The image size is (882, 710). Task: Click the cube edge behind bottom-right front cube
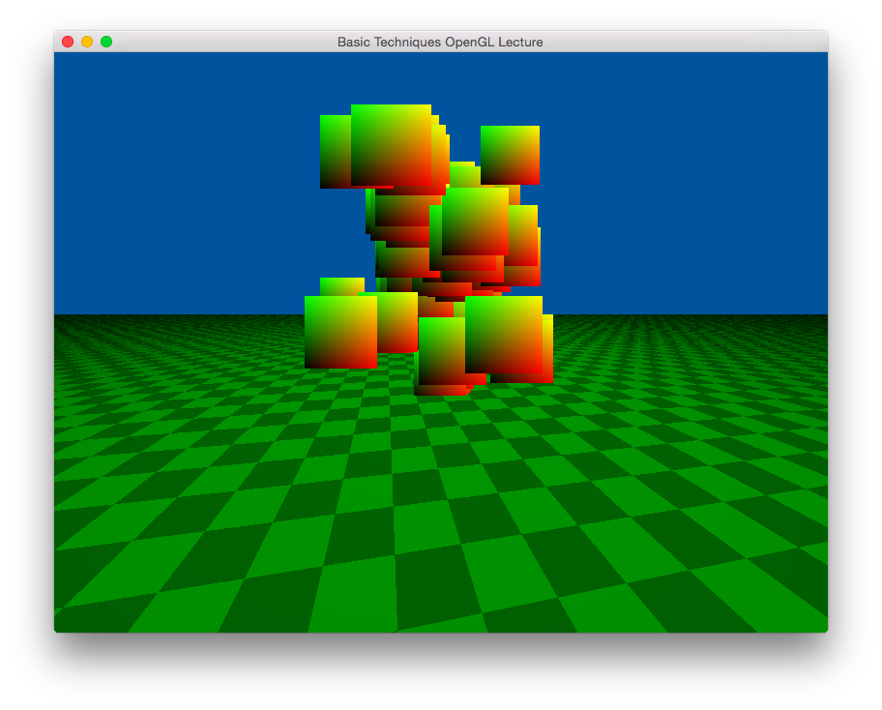tap(547, 348)
